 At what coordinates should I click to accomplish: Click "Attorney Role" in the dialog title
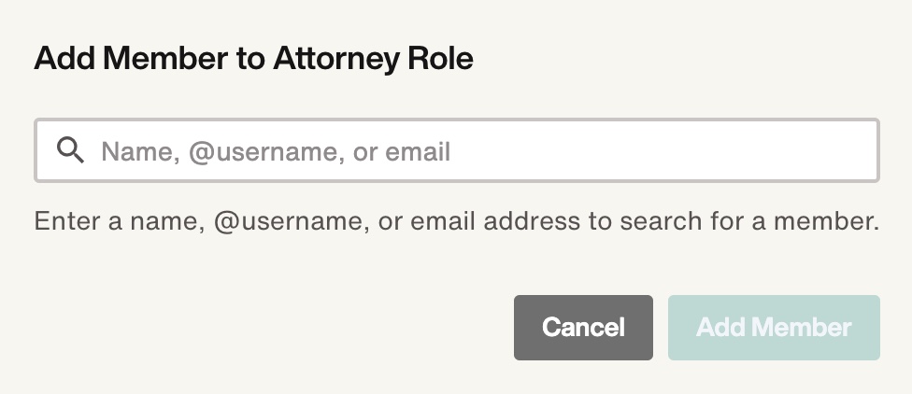coord(373,59)
